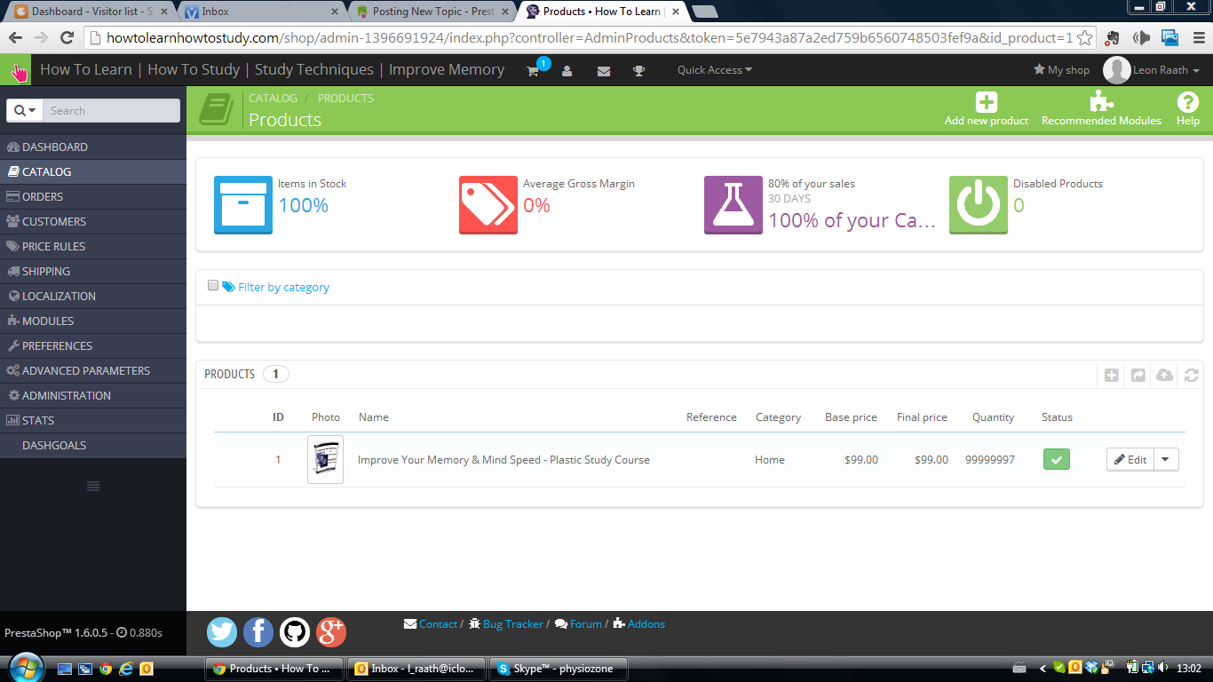Click the add product plus icon in Products panel
This screenshot has height=682, width=1213.
coord(1112,376)
